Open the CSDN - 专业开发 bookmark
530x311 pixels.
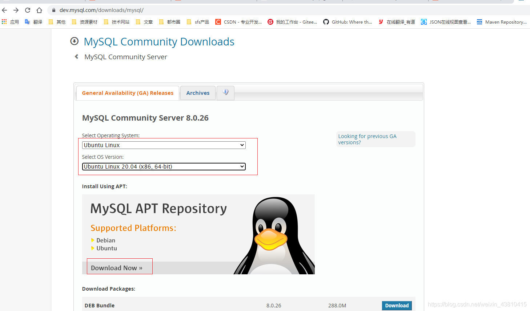click(238, 22)
